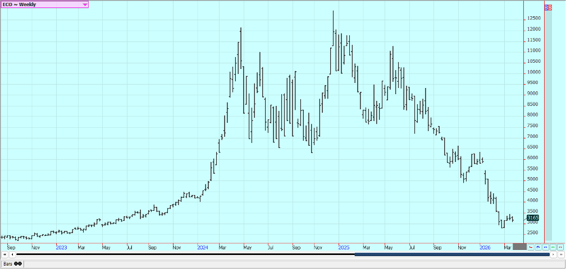Click the green dash icon on time axis
The image size is (566, 269).
pyautogui.click(x=553, y=247)
